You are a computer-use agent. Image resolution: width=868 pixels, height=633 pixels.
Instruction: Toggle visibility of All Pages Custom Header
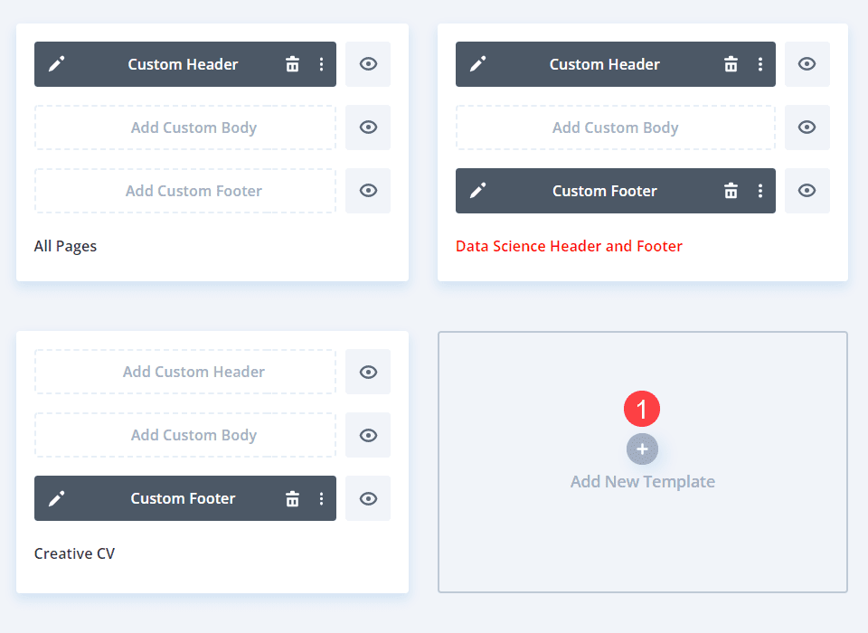368,64
